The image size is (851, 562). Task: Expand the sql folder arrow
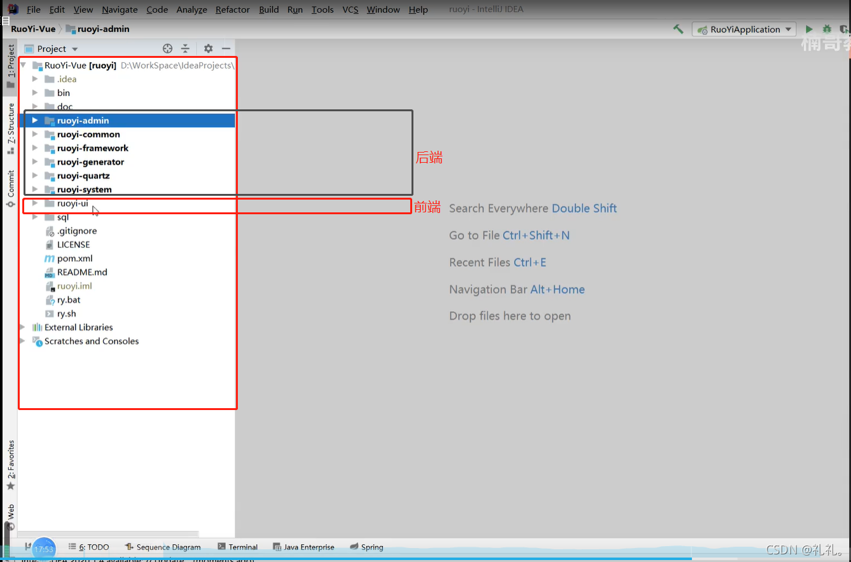point(36,217)
